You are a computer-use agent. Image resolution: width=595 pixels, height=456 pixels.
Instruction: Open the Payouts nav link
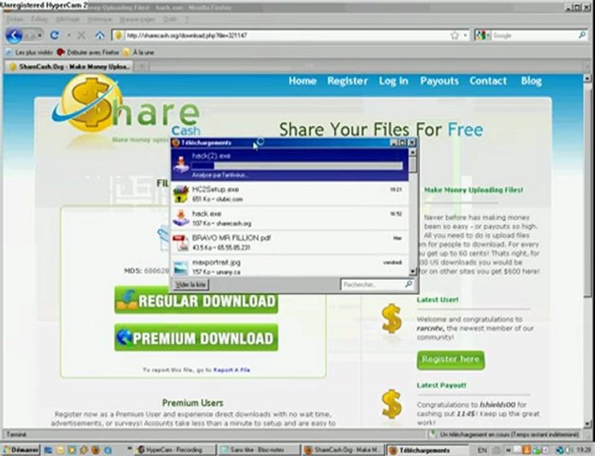pyautogui.click(x=439, y=81)
